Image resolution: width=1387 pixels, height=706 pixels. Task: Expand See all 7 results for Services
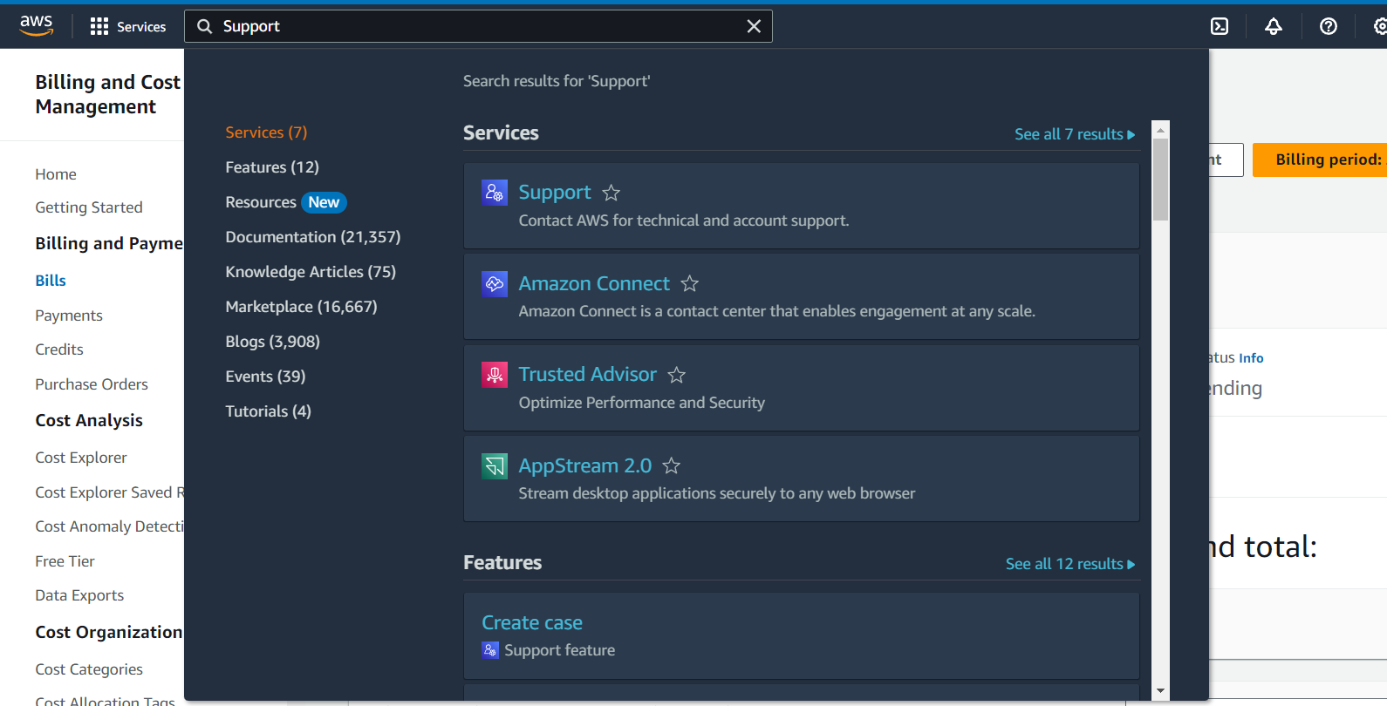[x=1074, y=134]
